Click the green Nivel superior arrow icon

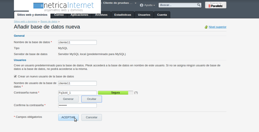click(x=206, y=27)
